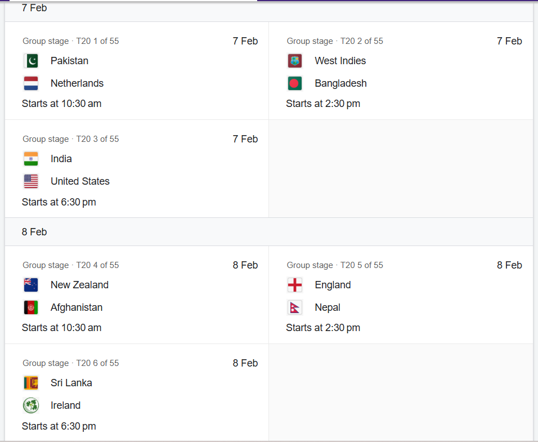Click the England flag icon
The image size is (538, 442).
(x=295, y=285)
